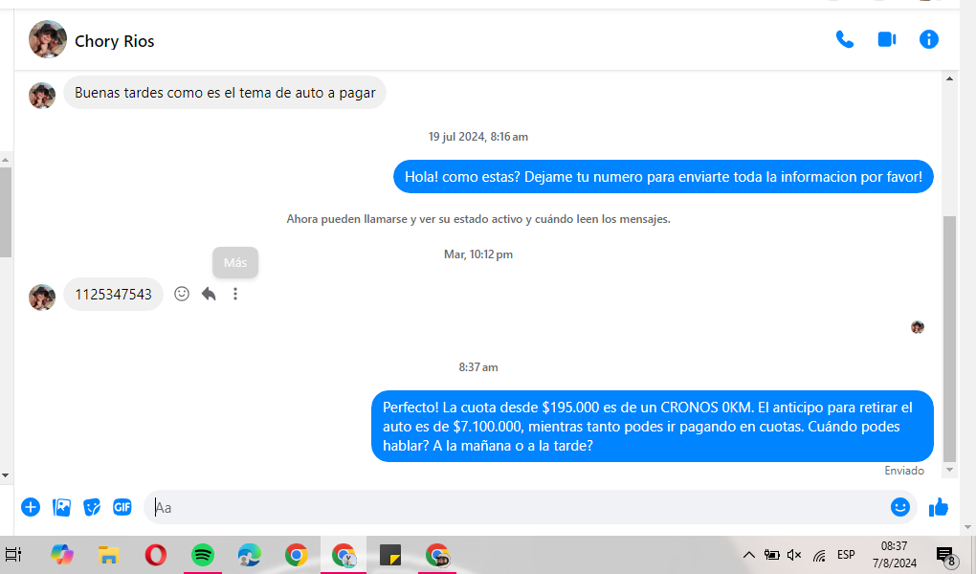Start a video call from the header
This screenshot has width=976, height=574.
887,40
